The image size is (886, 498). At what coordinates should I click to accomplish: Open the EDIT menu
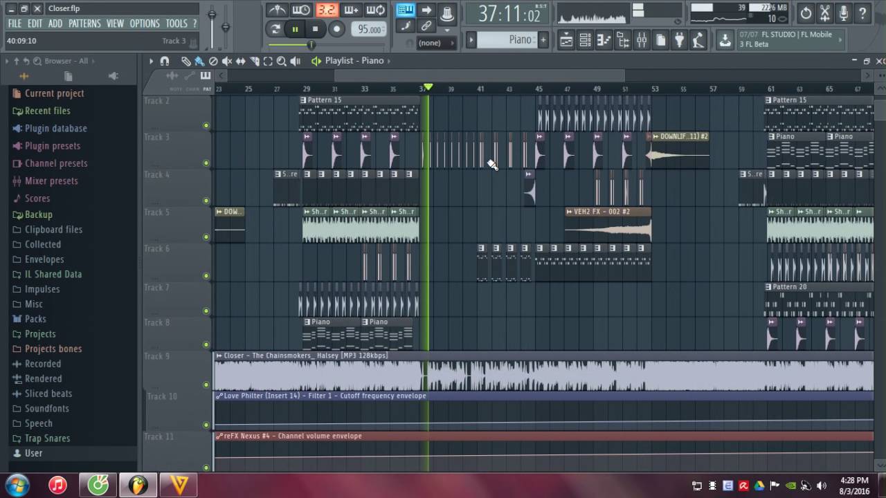(x=35, y=24)
